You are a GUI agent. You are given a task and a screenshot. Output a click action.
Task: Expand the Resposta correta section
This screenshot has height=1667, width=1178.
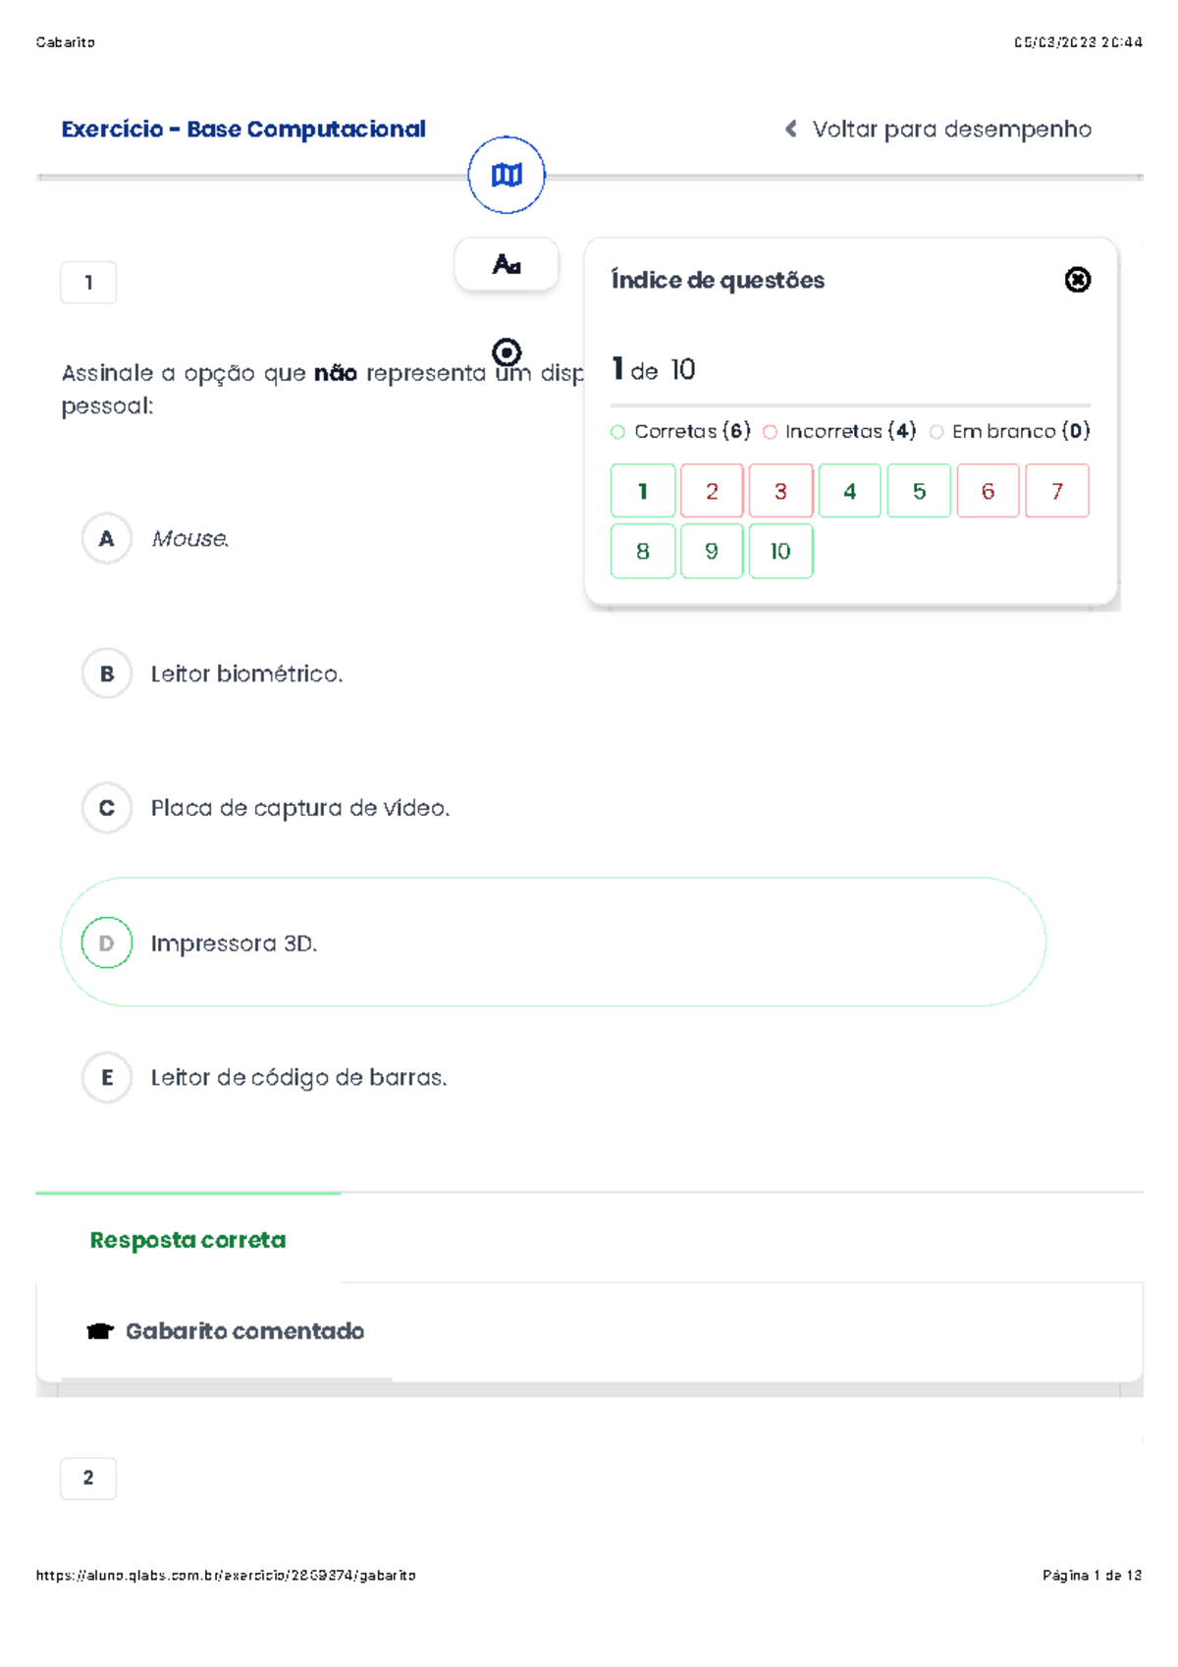187,1239
